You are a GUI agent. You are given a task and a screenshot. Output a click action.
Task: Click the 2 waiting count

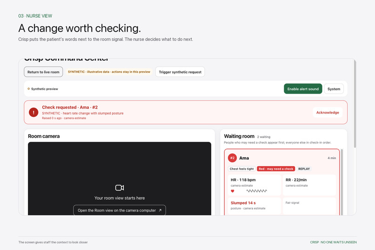click(263, 137)
